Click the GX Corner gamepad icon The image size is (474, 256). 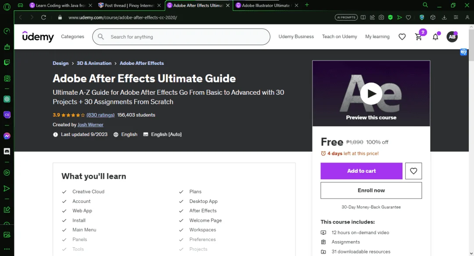tap(20, 5)
